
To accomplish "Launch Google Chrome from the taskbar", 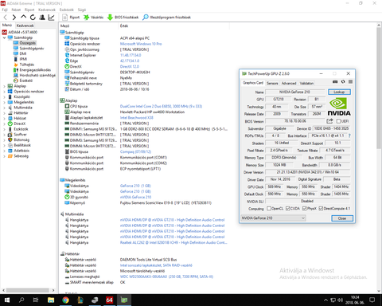I will [x=65, y=300].
